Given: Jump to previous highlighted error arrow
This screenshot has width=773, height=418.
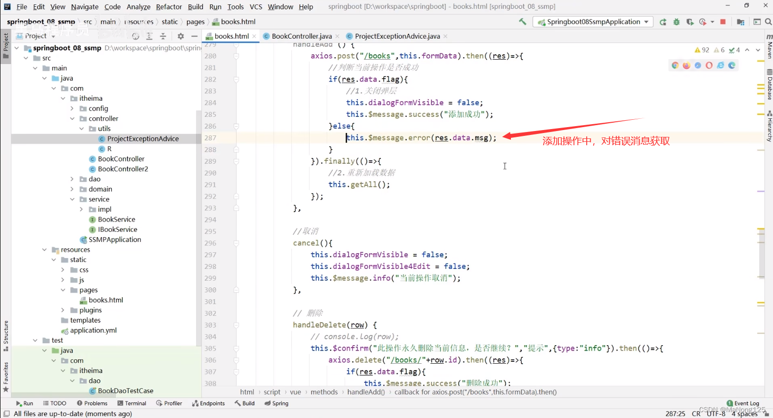Looking at the screenshot, I should click(747, 50).
